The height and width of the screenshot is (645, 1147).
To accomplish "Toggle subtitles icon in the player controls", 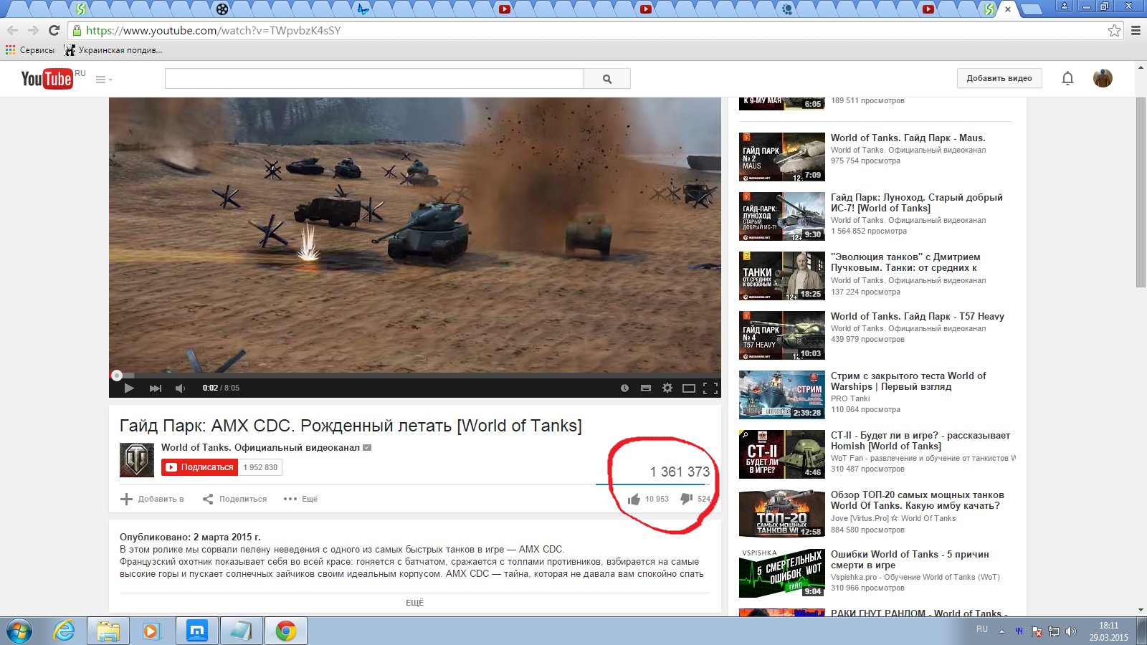I will click(x=646, y=388).
